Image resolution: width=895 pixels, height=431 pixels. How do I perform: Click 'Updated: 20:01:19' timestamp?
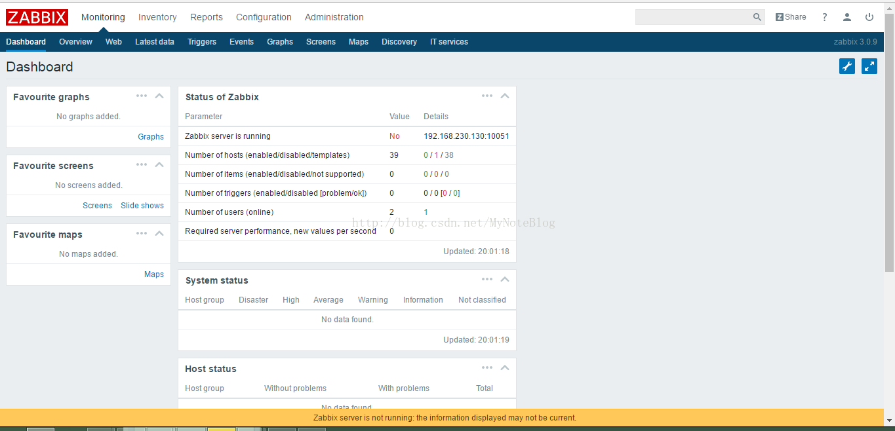coord(476,340)
